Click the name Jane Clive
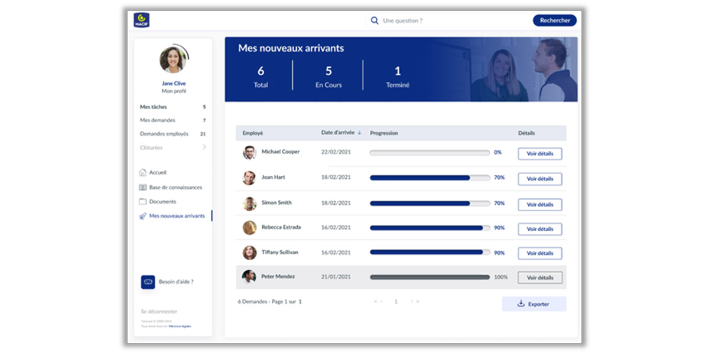The width and height of the screenshot is (709, 354). pyautogui.click(x=174, y=84)
